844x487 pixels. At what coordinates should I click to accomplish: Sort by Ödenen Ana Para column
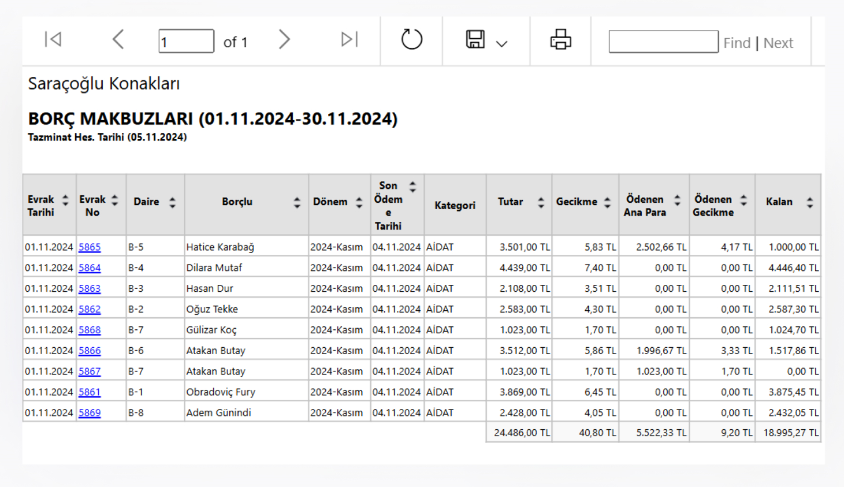677,200
